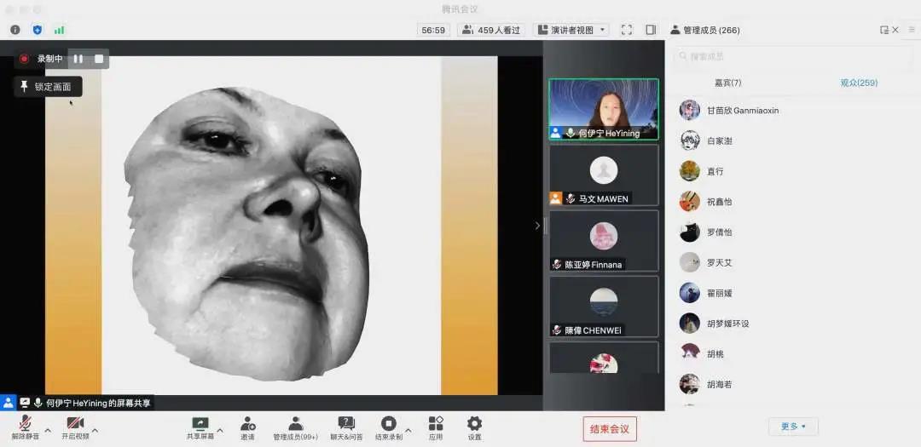Expand audio options arrow beside 解除静音
The height and width of the screenshot is (447, 921).
[x=48, y=430]
